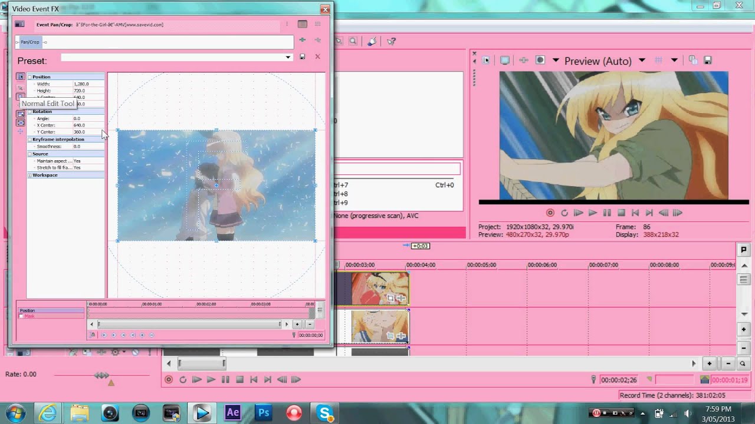Click the Remove Selected Plug-In icon
This screenshot has height=424, width=755.
point(317,40)
